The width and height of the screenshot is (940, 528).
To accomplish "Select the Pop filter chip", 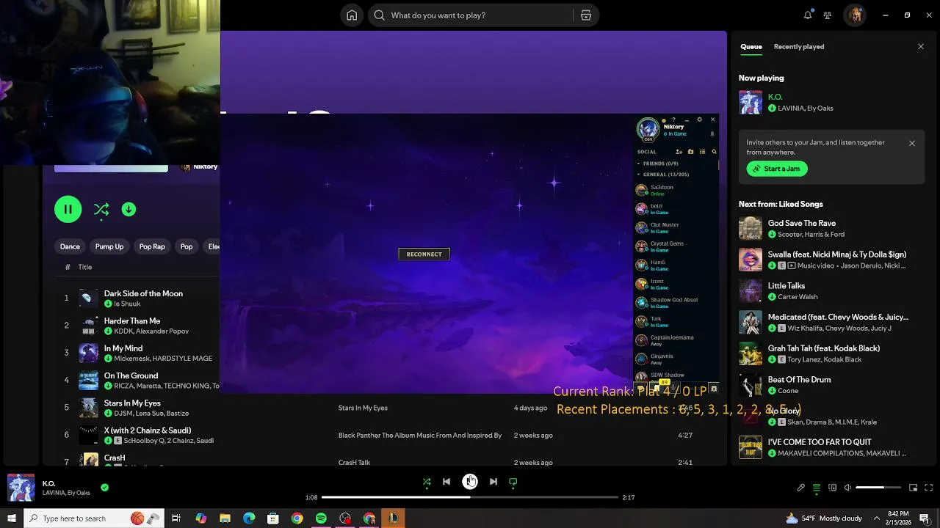I will (187, 246).
